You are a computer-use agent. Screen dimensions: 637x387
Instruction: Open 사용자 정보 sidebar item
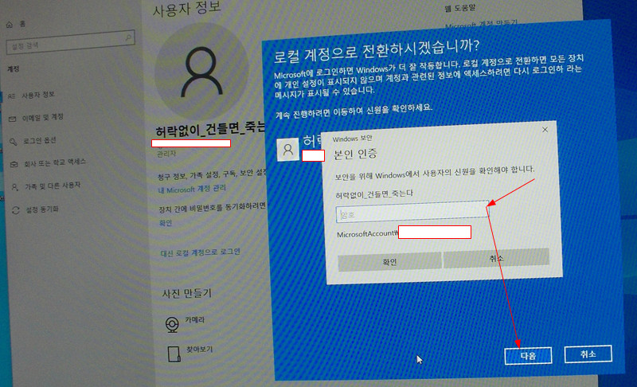tap(37, 95)
